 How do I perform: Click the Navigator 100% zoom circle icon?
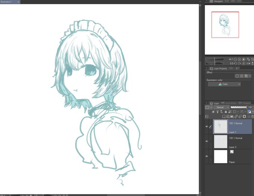[x=244, y=60]
